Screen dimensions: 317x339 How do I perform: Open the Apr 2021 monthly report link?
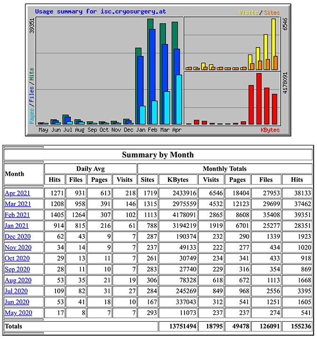pos(18,193)
